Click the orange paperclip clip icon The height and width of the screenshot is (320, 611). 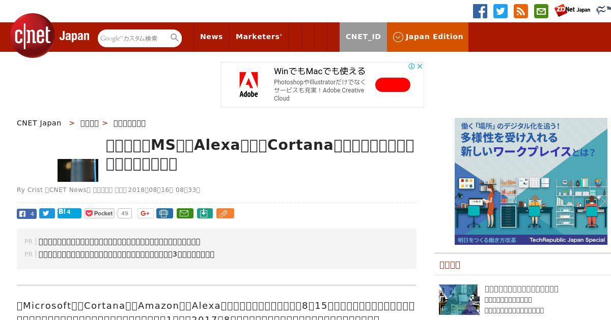tap(225, 213)
